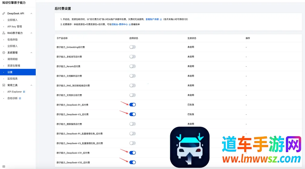Enable the 文档解析后付费 toggle
Viewport: 305px width, 169px height.
pos(132,76)
